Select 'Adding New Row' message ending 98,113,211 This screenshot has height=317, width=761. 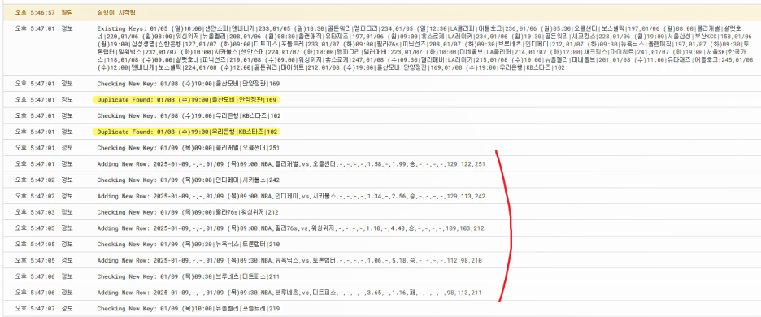(289, 293)
